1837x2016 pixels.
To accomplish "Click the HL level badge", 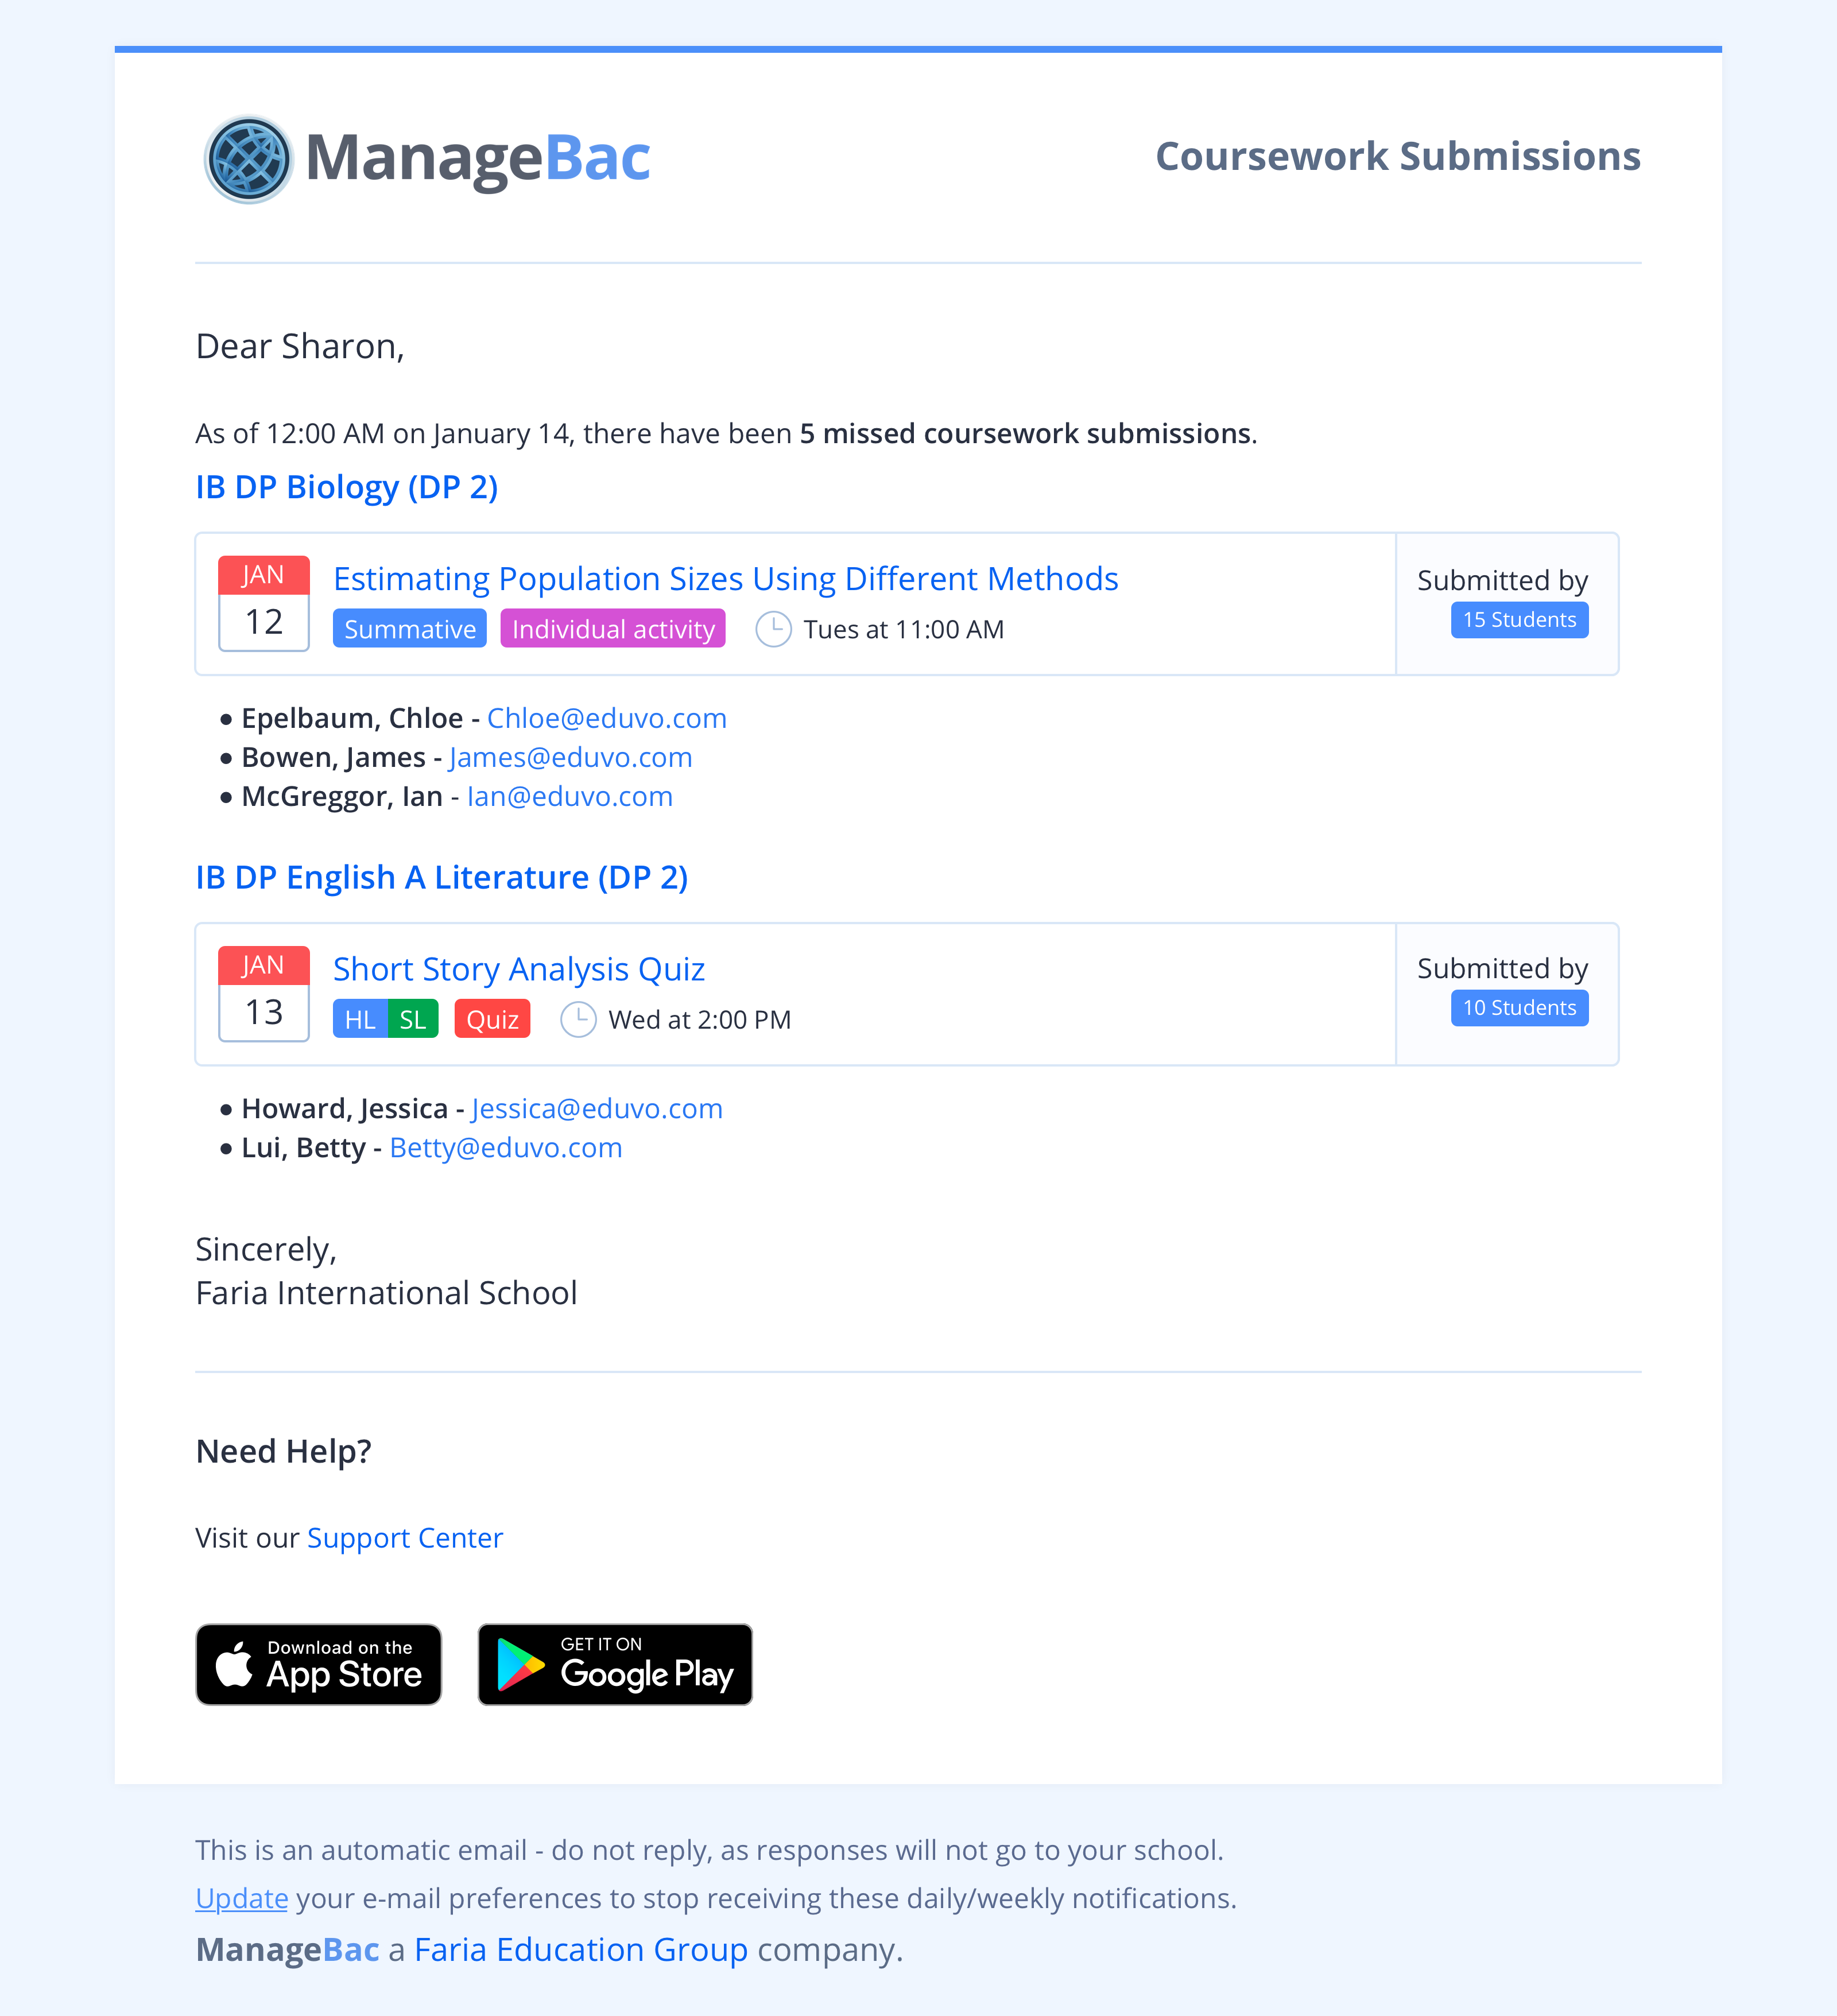I will tap(360, 1019).
